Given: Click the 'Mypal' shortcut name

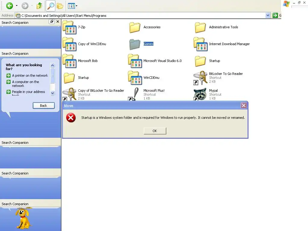Looking at the screenshot, I should 213,91.
